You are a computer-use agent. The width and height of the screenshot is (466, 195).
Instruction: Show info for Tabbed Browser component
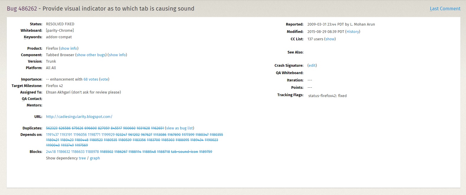(x=117, y=55)
